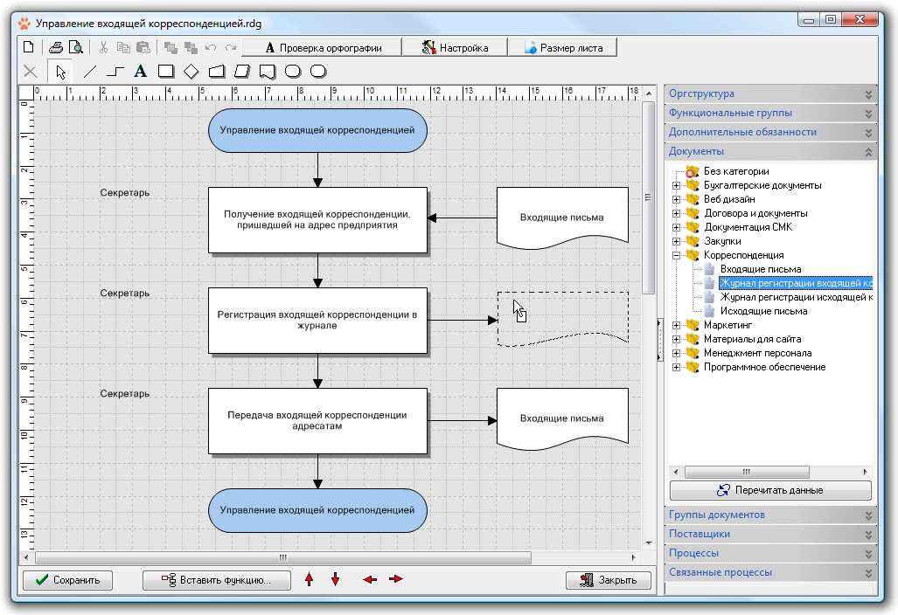Click Проверка орфографии button
This screenshot has width=898, height=615.
click(x=323, y=47)
